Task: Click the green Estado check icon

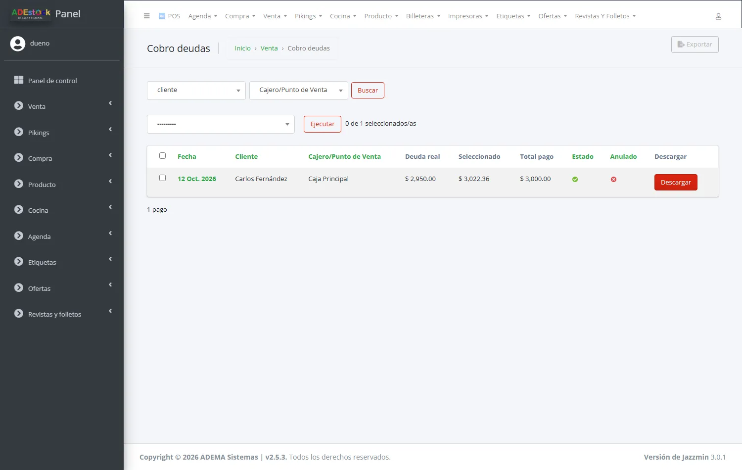Action: (x=575, y=180)
